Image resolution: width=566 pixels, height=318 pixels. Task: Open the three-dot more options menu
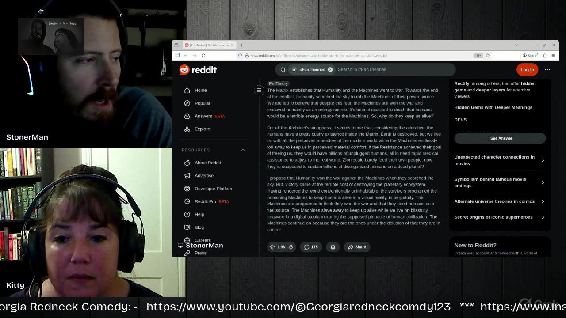(x=547, y=69)
